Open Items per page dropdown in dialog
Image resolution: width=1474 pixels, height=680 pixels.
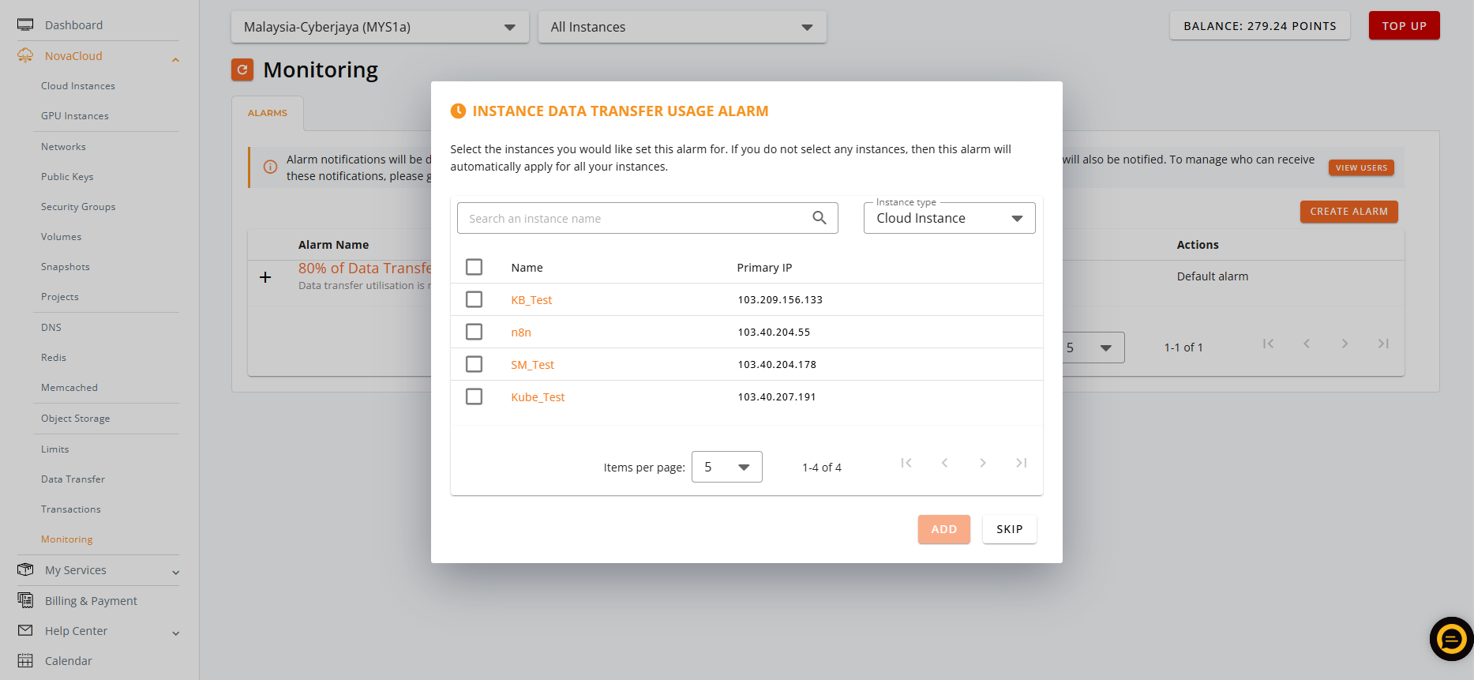pos(726,467)
